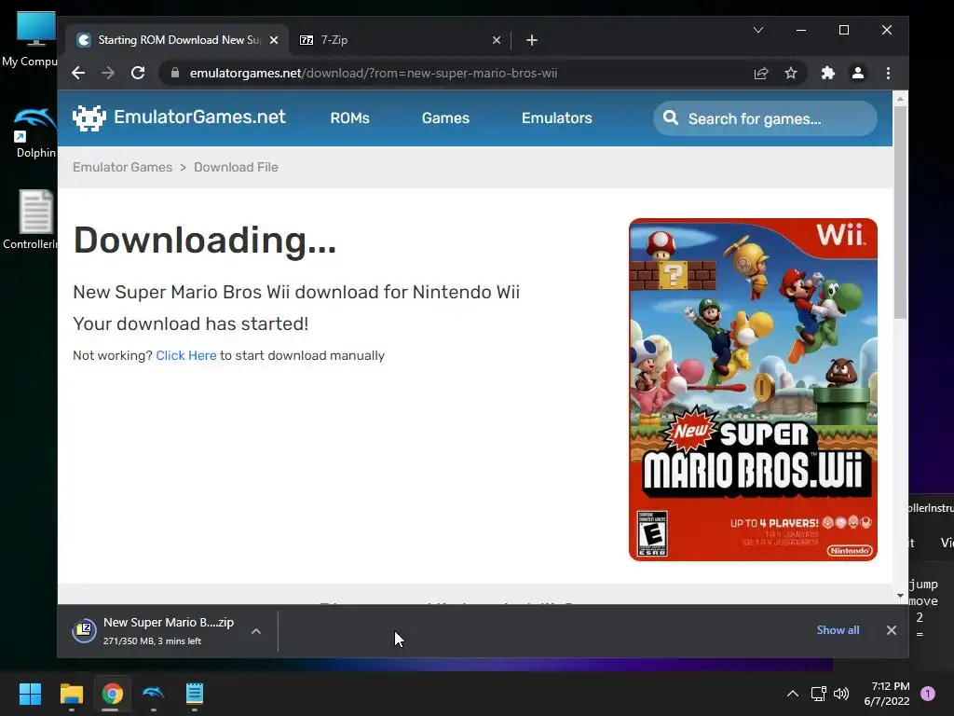Open Dolphin emulator from taskbar
Image resolution: width=954 pixels, height=716 pixels.
coord(154,694)
